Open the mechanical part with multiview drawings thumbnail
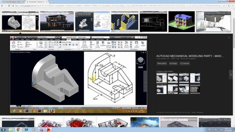 (93, 22)
